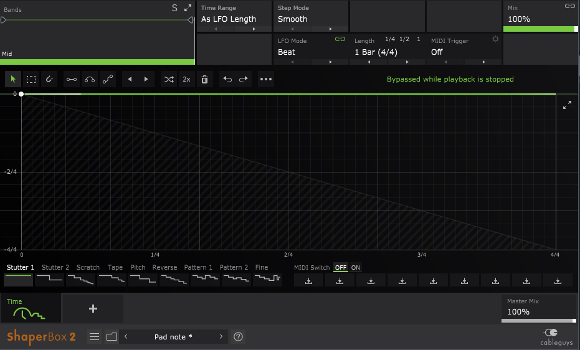Open the Time Range dropdown
580x350 pixels.
[x=229, y=19]
